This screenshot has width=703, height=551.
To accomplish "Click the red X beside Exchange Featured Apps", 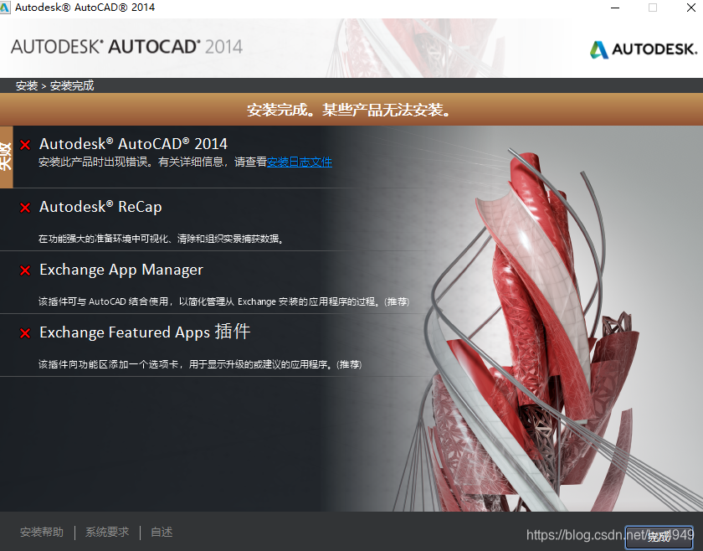I will [25, 333].
